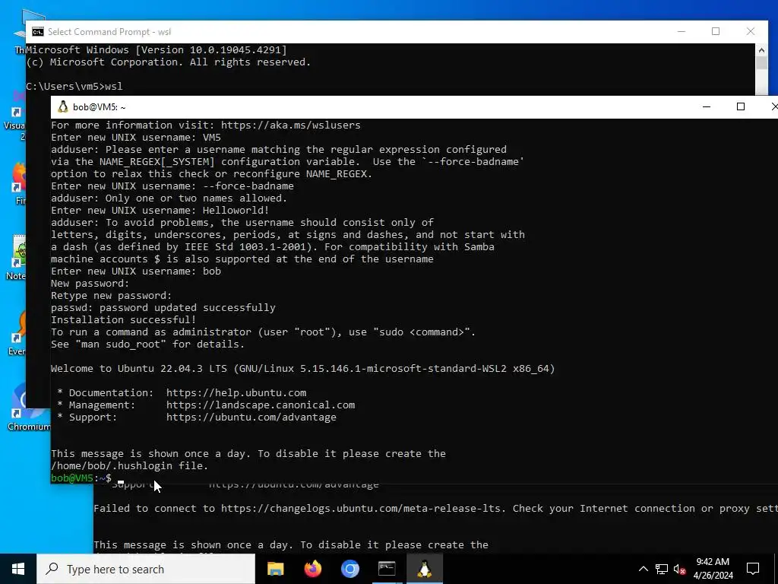
Task: Open Chromium from the taskbar
Action: click(x=349, y=569)
